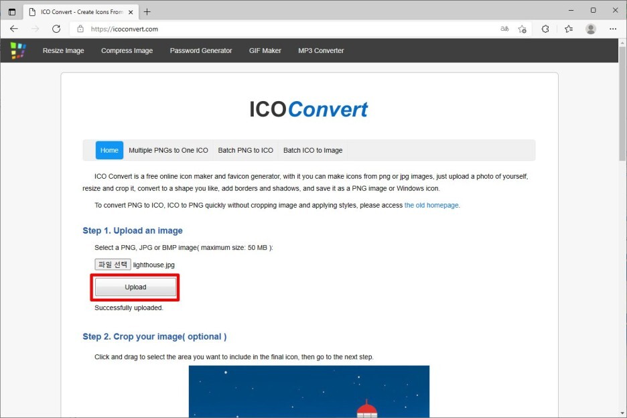Click the lighthouse image crop preview
This screenshot has width=627, height=418.
click(309, 392)
